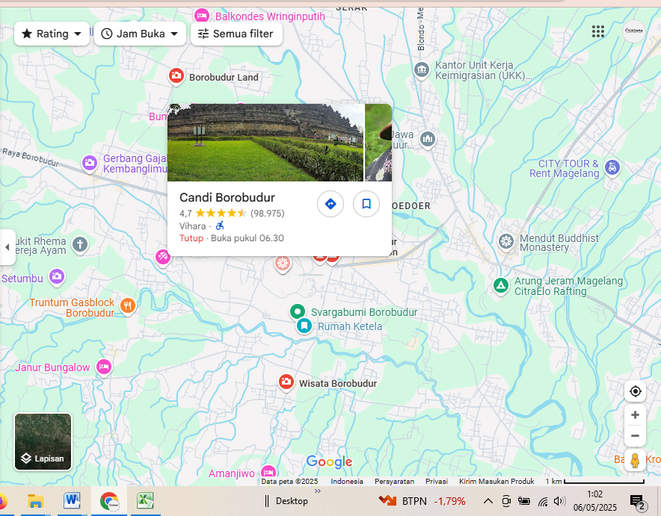Expand the collapsed side panel
661x516 pixels.
[7, 246]
